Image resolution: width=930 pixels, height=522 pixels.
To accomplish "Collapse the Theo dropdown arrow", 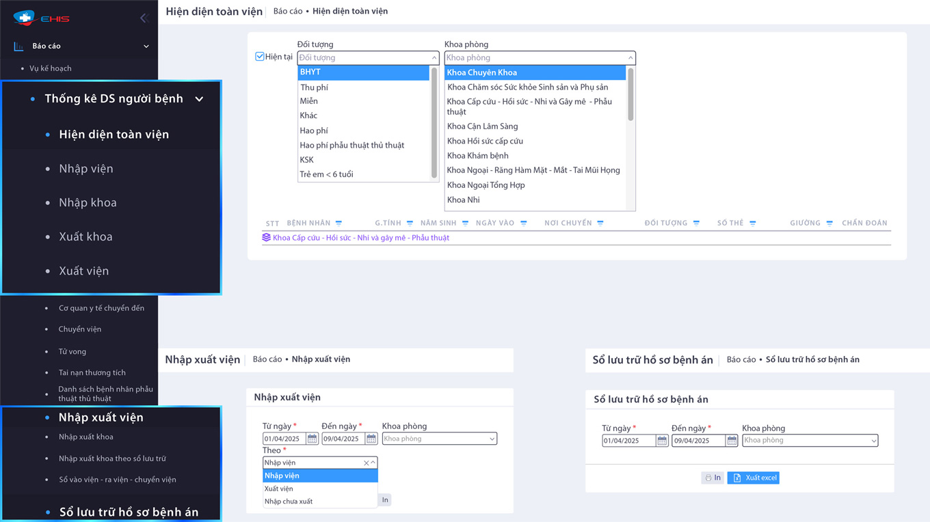I will [373, 463].
